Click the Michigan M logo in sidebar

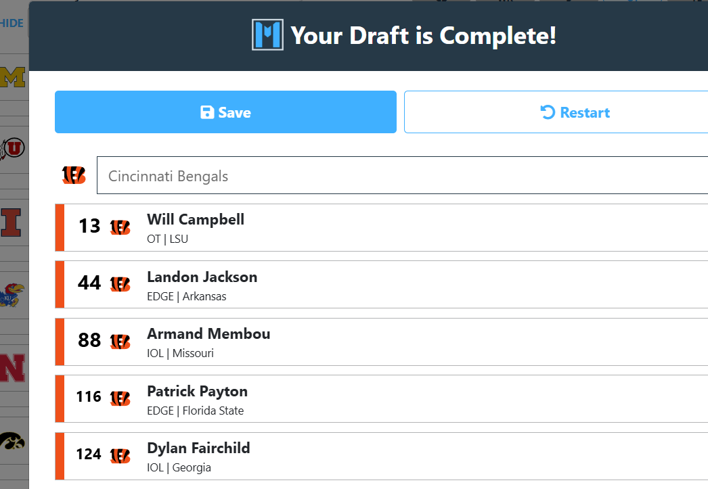coord(13,77)
